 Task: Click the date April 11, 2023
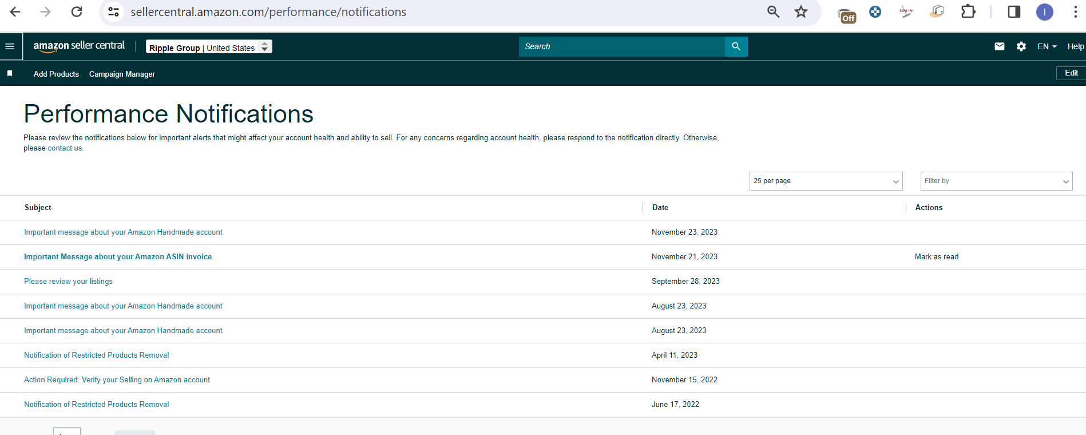(675, 355)
